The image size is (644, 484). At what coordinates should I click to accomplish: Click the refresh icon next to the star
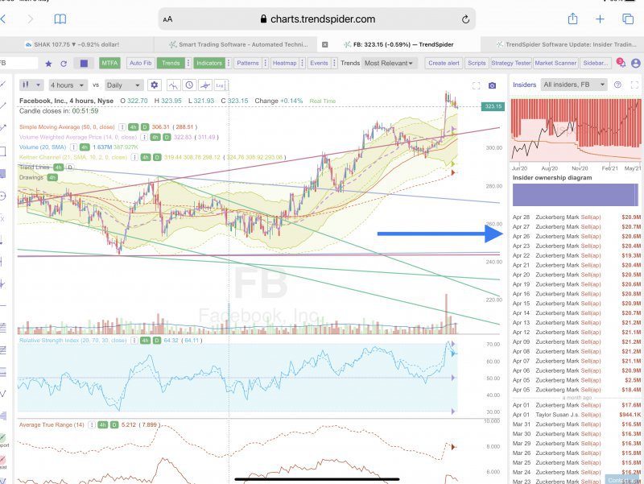[64, 64]
